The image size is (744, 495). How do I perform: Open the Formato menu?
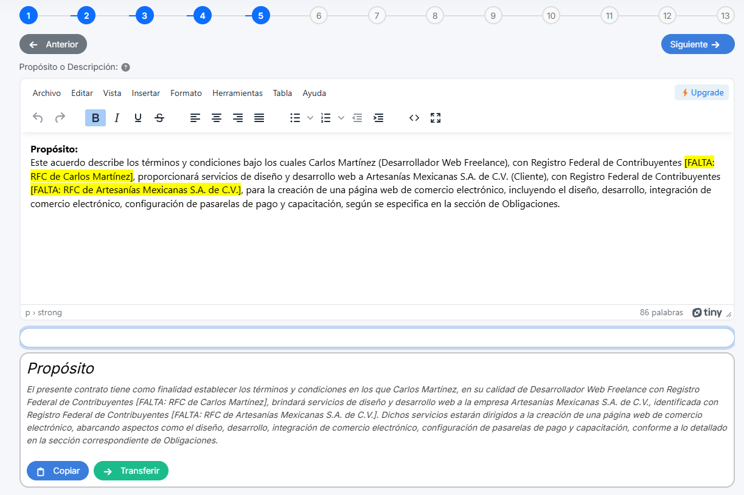186,93
